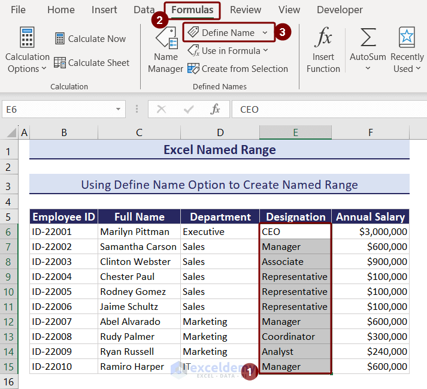Click the AutoSum sigma icon
This screenshot has height=389, width=427.
click(368, 38)
